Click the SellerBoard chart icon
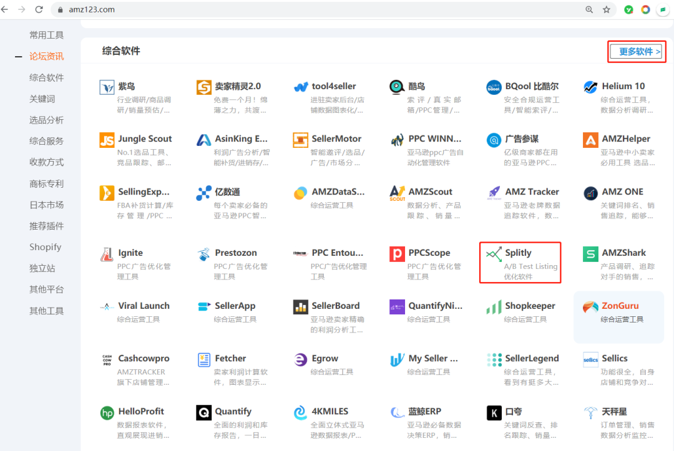674x451 pixels. 300,307
